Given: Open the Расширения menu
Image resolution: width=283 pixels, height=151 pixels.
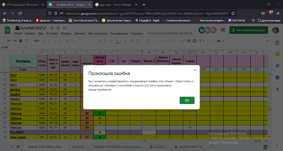Looking at the screenshot, I should click(119, 34).
